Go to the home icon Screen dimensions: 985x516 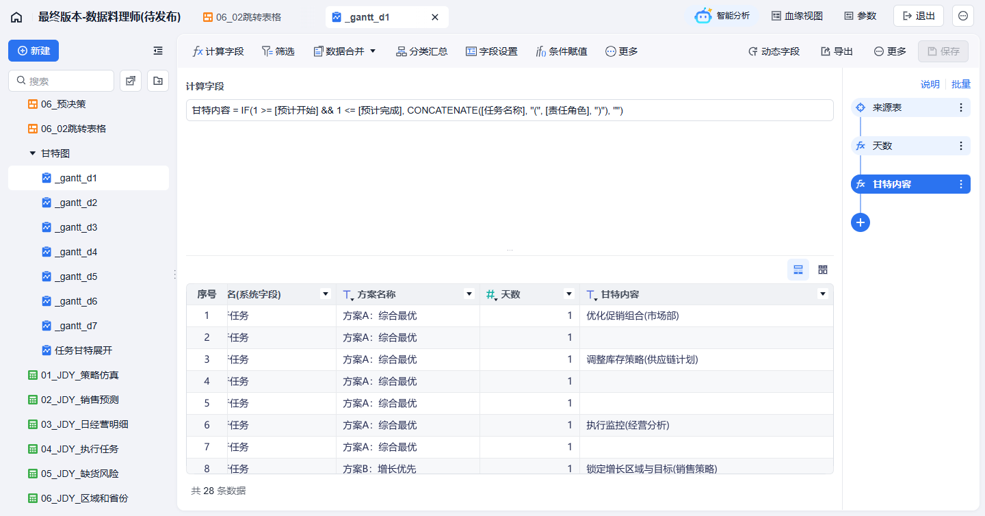[16, 17]
